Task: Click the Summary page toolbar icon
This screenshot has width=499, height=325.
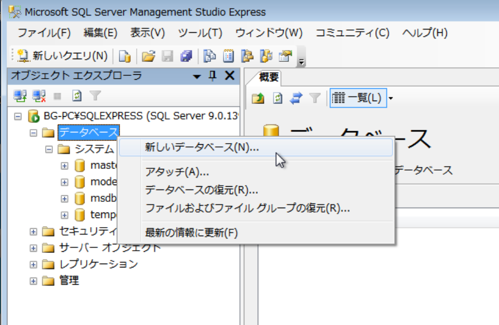Action: [x=228, y=56]
